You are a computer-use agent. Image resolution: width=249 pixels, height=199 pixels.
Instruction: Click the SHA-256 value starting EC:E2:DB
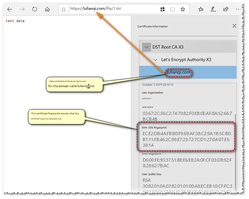click(187, 139)
